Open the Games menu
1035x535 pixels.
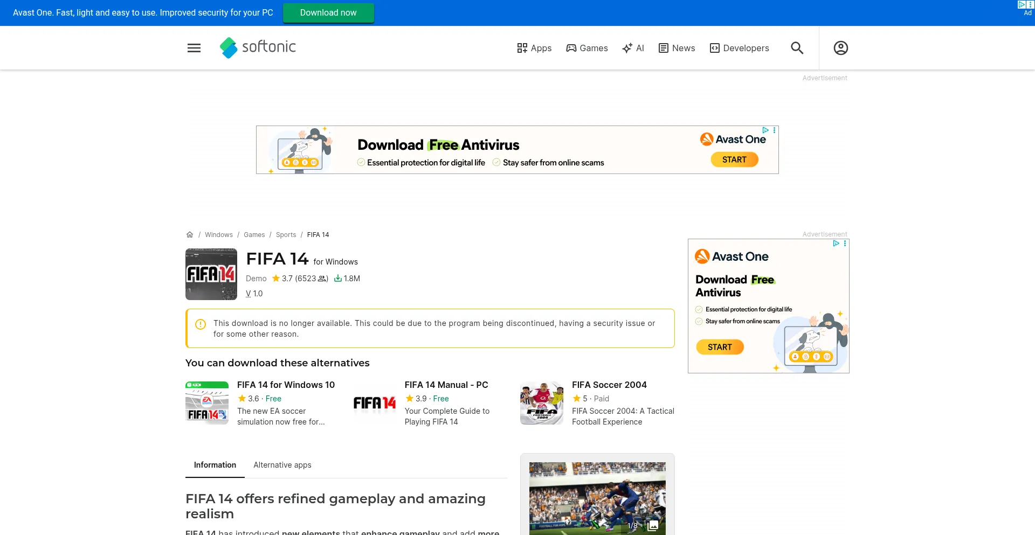(x=587, y=48)
